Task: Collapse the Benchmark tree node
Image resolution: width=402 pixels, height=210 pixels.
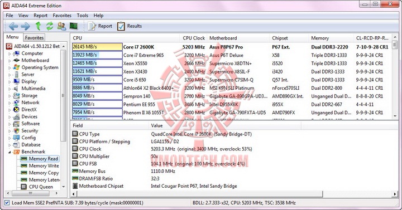Action: click(x=9, y=152)
